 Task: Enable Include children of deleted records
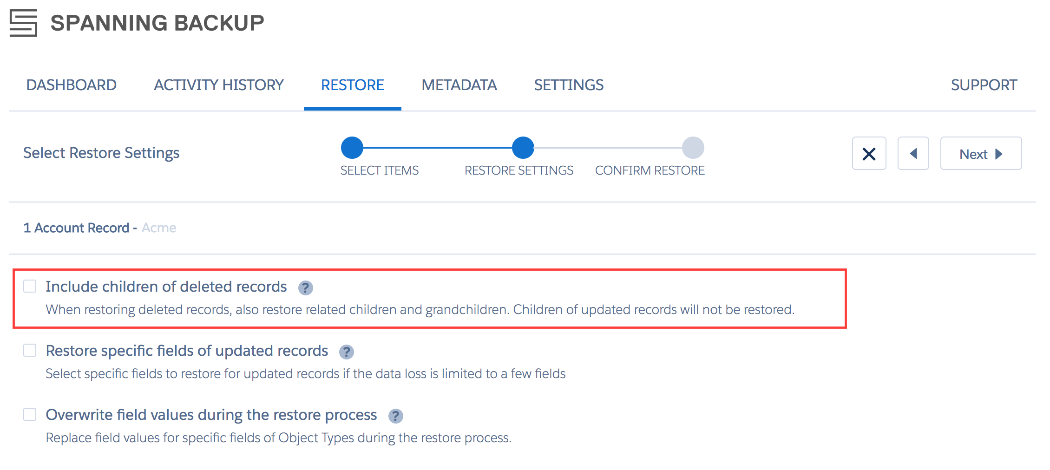click(x=30, y=287)
